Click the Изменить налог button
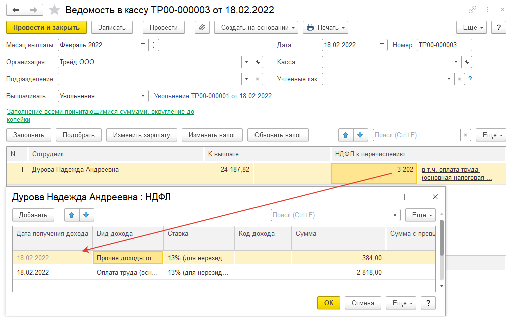The image size is (511, 317). [x=212, y=135]
